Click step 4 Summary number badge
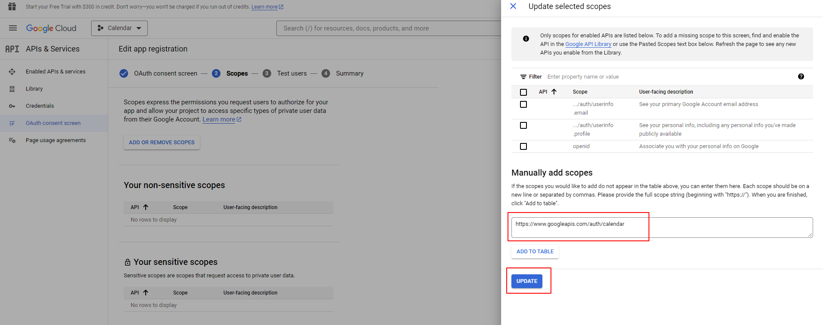823x325 pixels. 326,73
